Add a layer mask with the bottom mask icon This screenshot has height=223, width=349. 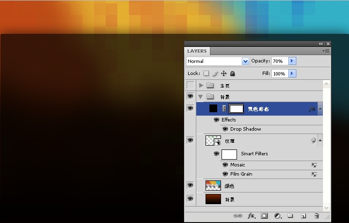click(264, 216)
